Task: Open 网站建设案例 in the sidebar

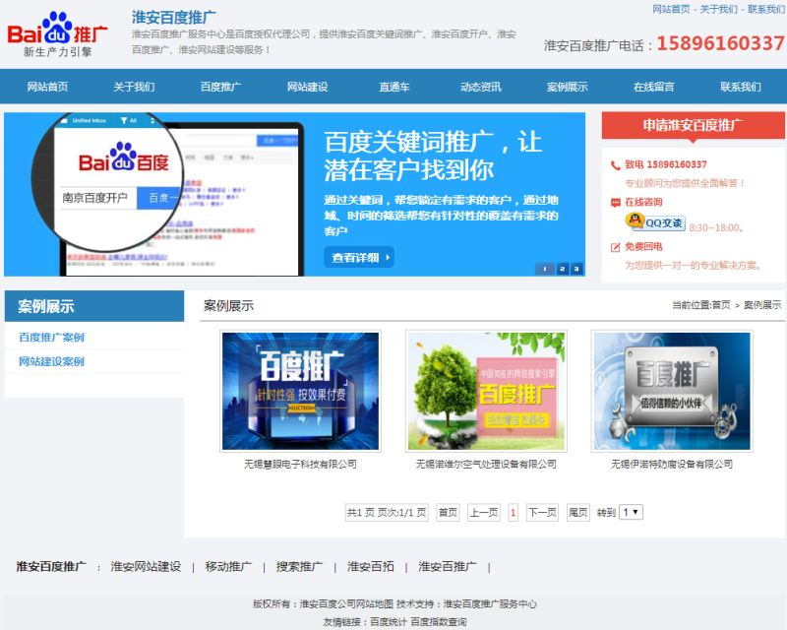Action: [51, 361]
